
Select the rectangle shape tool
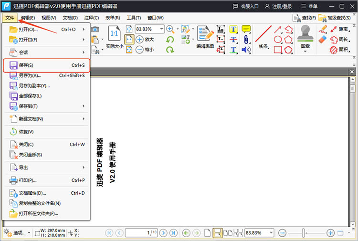point(278,50)
